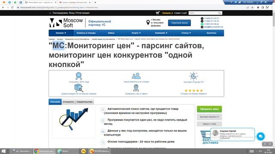This screenshot has height=154, width=275.
Task: Expand the Статьи dropdown menu
Action: coord(186,33)
